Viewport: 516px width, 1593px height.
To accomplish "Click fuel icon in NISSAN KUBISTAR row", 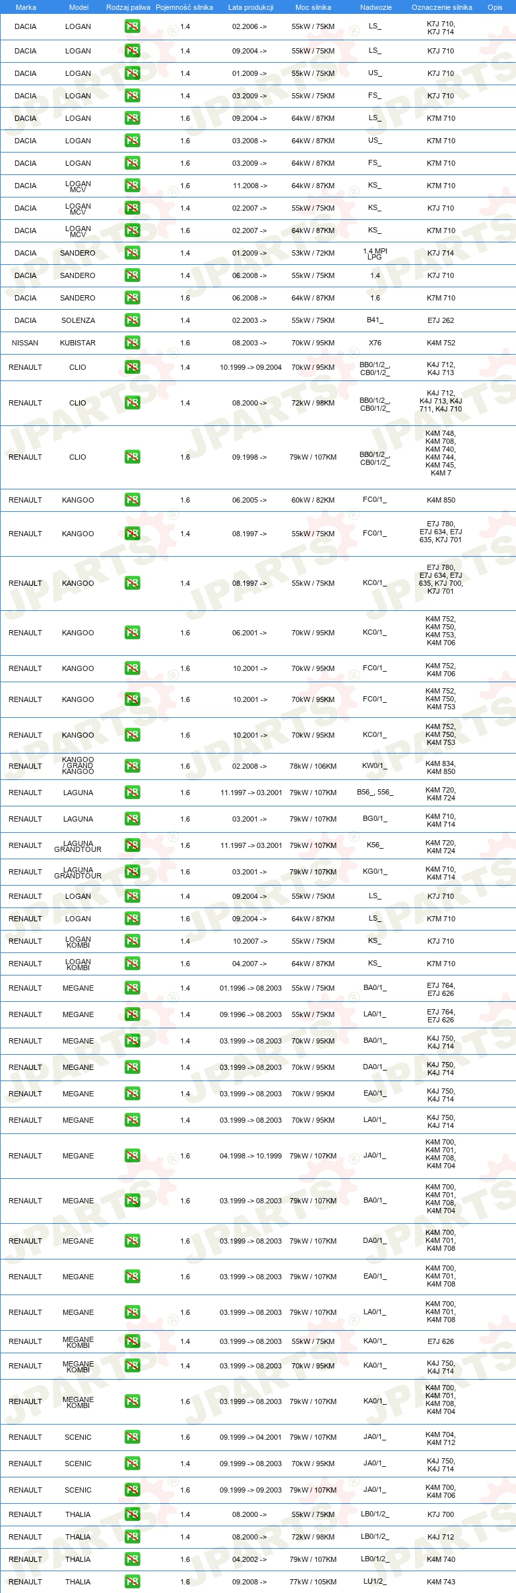I will [132, 343].
